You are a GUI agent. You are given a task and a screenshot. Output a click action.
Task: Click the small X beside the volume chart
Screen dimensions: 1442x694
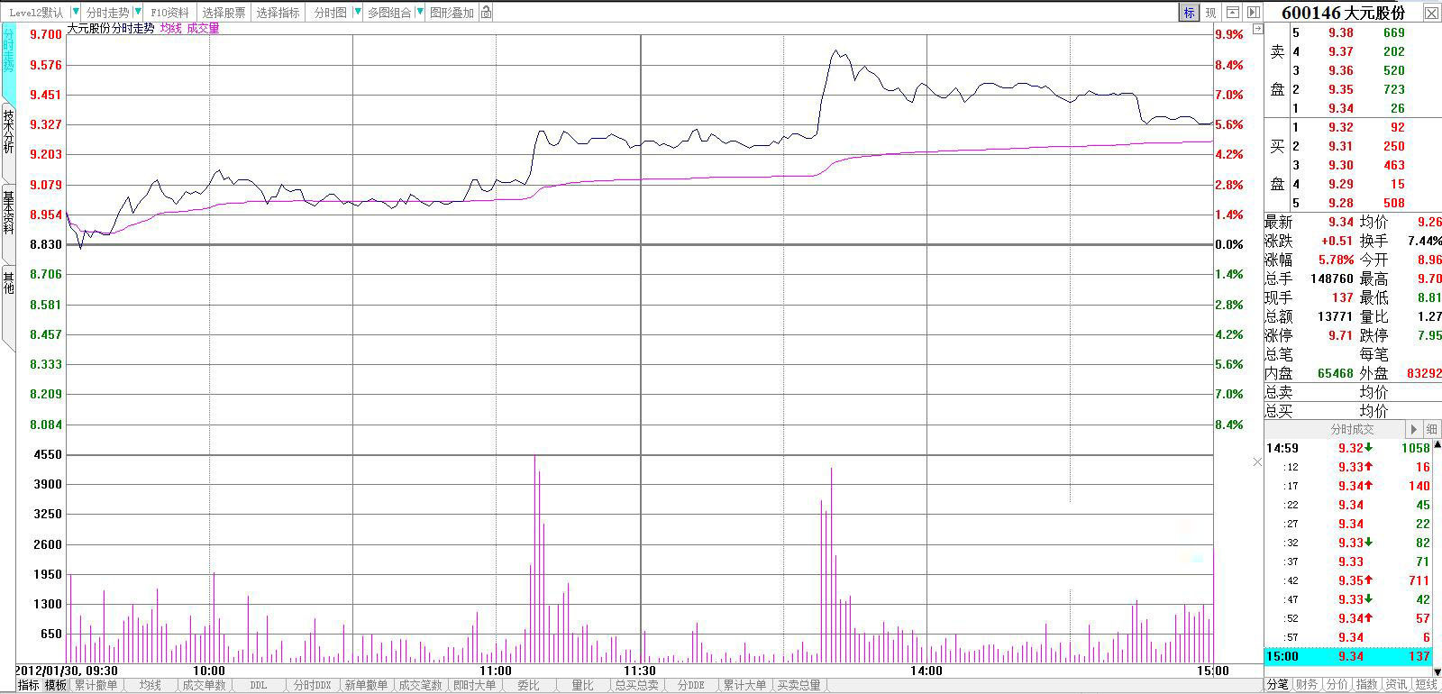coord(1258,461)
